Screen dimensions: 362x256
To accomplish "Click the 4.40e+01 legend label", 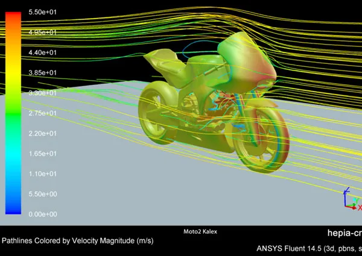I will (x=42, y=52).
